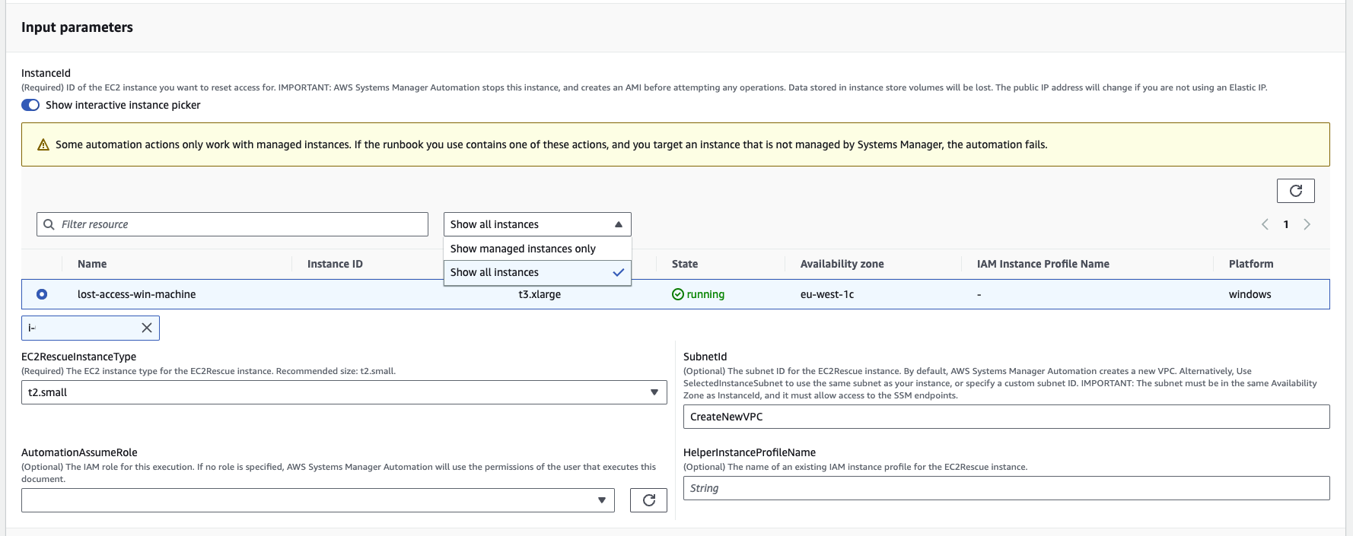Click the AutomationAssumeRole refresh icon
The height and width of the screenshot is (536, 1353).
(x=648, y=500)
